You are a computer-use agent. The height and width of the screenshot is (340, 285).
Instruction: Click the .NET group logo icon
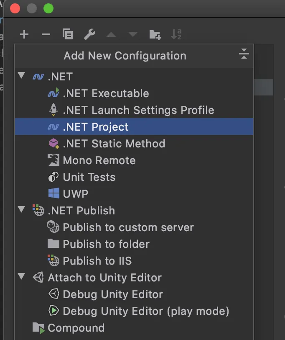(38, 77)
